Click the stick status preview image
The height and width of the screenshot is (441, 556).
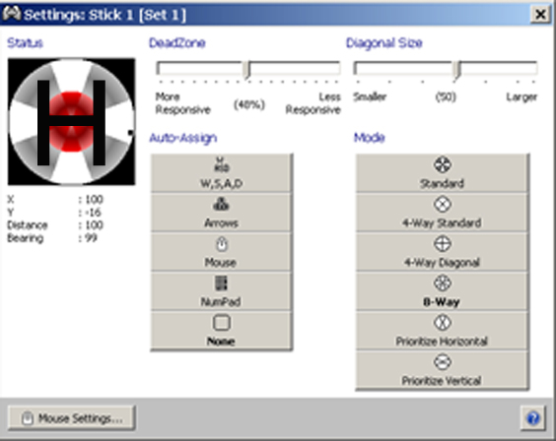point(71,122)
